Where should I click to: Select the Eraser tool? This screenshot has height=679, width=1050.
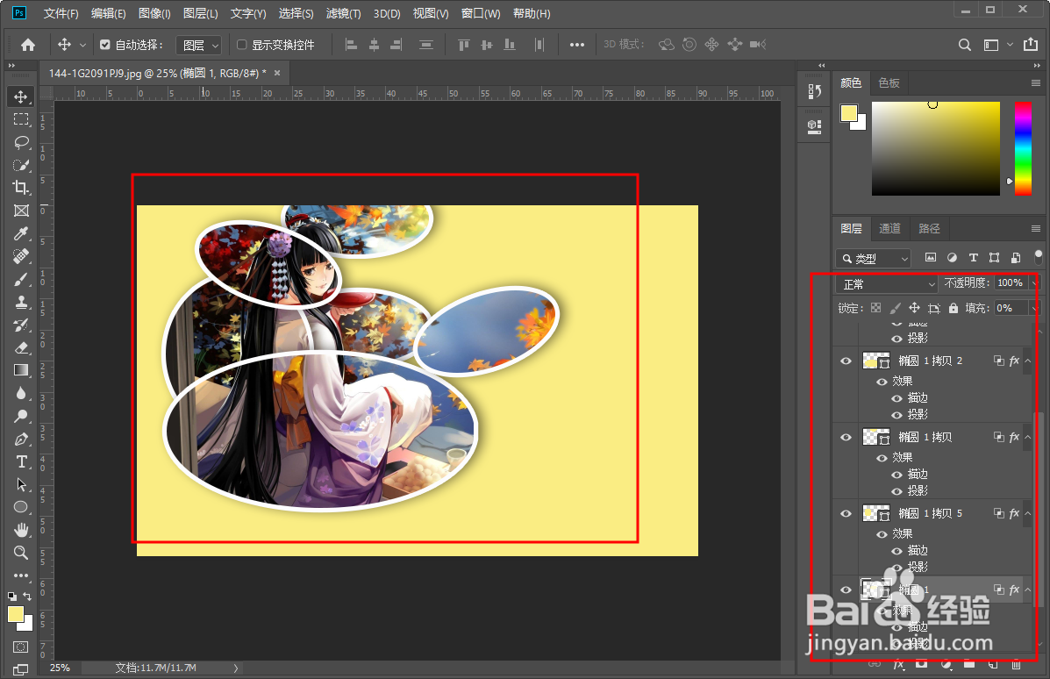(x=21, y=347)
